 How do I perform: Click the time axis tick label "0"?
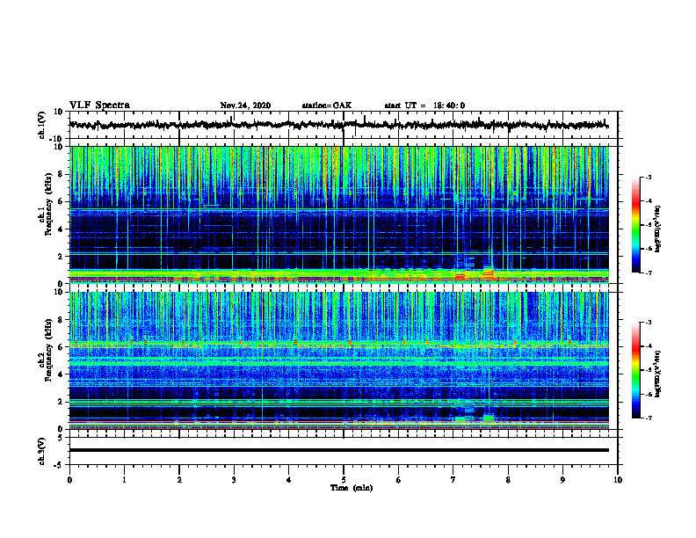pos(69,480)
